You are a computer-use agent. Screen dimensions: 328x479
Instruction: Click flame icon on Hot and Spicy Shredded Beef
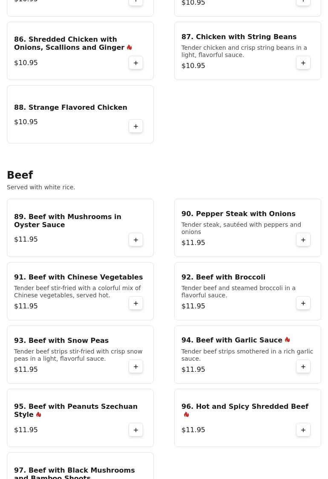pos(186,414)
